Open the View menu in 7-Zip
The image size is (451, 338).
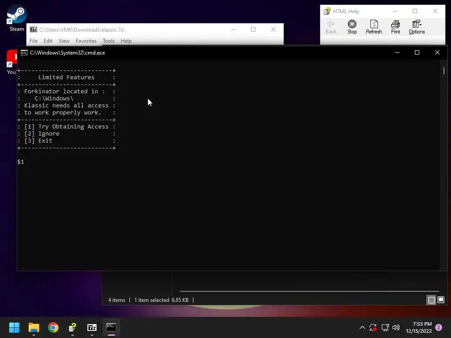point(64,41)
